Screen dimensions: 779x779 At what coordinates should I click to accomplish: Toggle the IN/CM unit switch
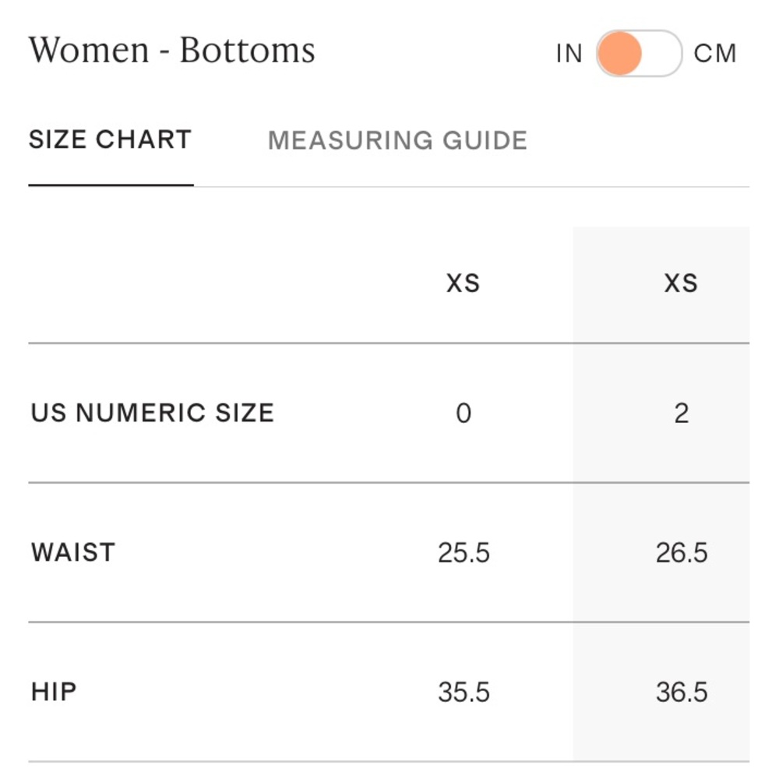pyautogui.click(x=639, y=53)
